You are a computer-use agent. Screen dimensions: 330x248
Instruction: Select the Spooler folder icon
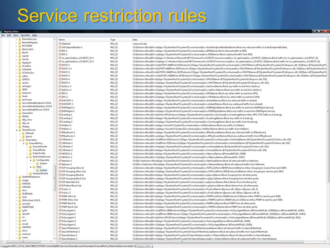click(20, 214)
